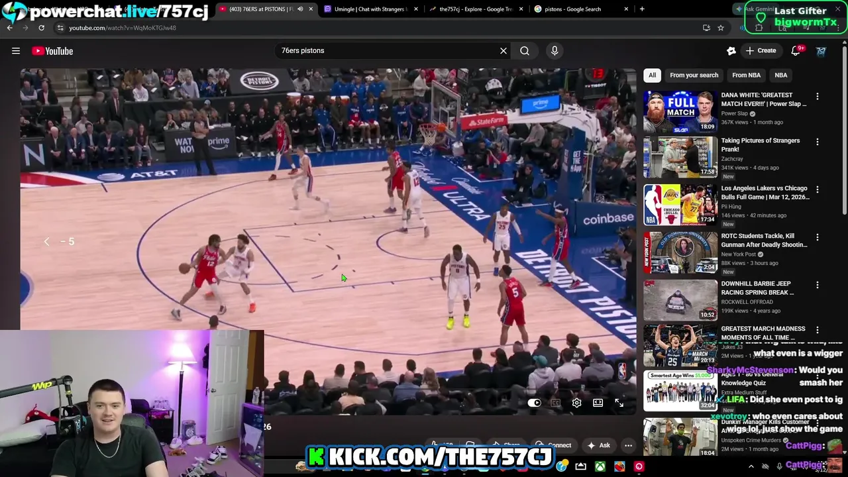Show hidden system tray icons chevron
Viewport: 848px width, 477px height.
751,466
